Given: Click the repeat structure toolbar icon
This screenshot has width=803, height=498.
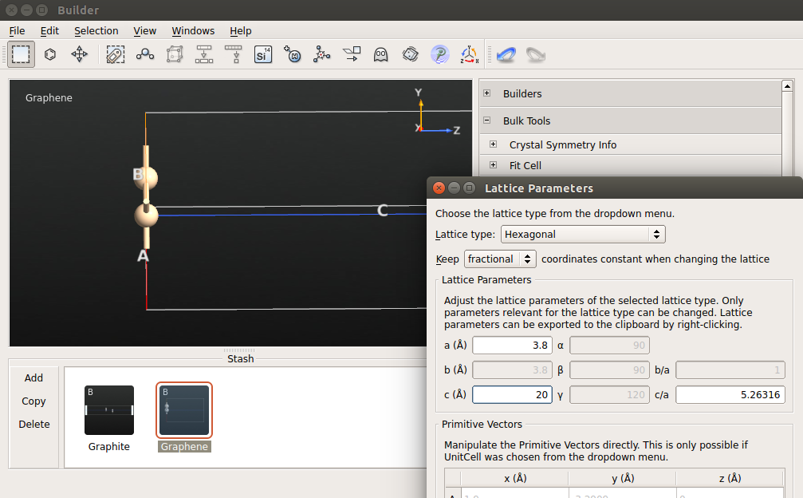Looking at the screenshot, I should coord(204,53).
